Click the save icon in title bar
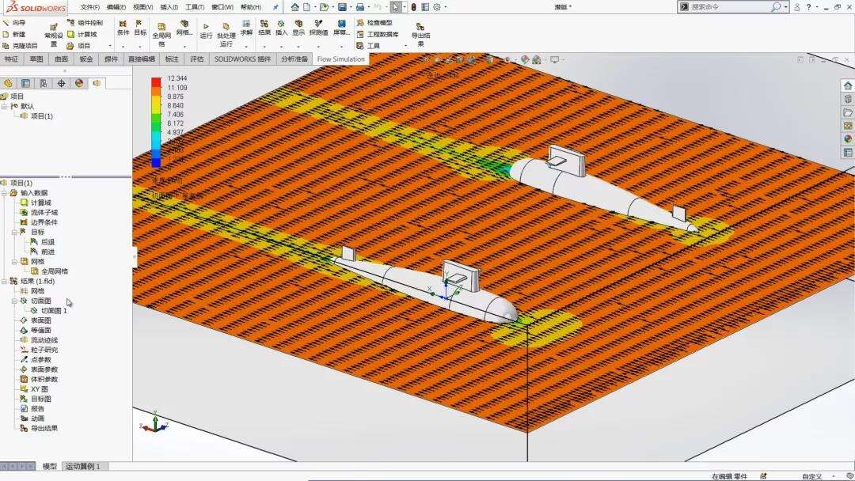Image resolution: width=855 pixels, height=481 pixels. tap(342, 7)
